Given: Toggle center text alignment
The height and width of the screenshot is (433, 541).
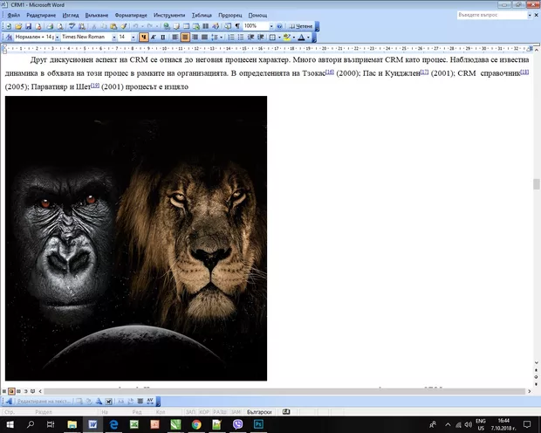Looking at the screenshot, I should tap(186, 38).
